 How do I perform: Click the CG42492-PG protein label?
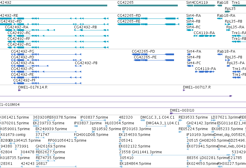pyautogui.click(x=23, y=51)
